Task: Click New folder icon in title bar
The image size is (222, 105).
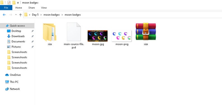Action: pos(14,3)
